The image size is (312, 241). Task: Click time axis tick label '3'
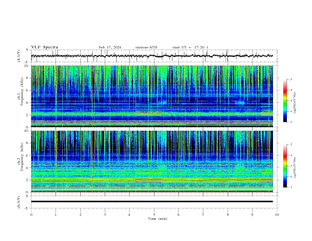(x=105, y=215)
